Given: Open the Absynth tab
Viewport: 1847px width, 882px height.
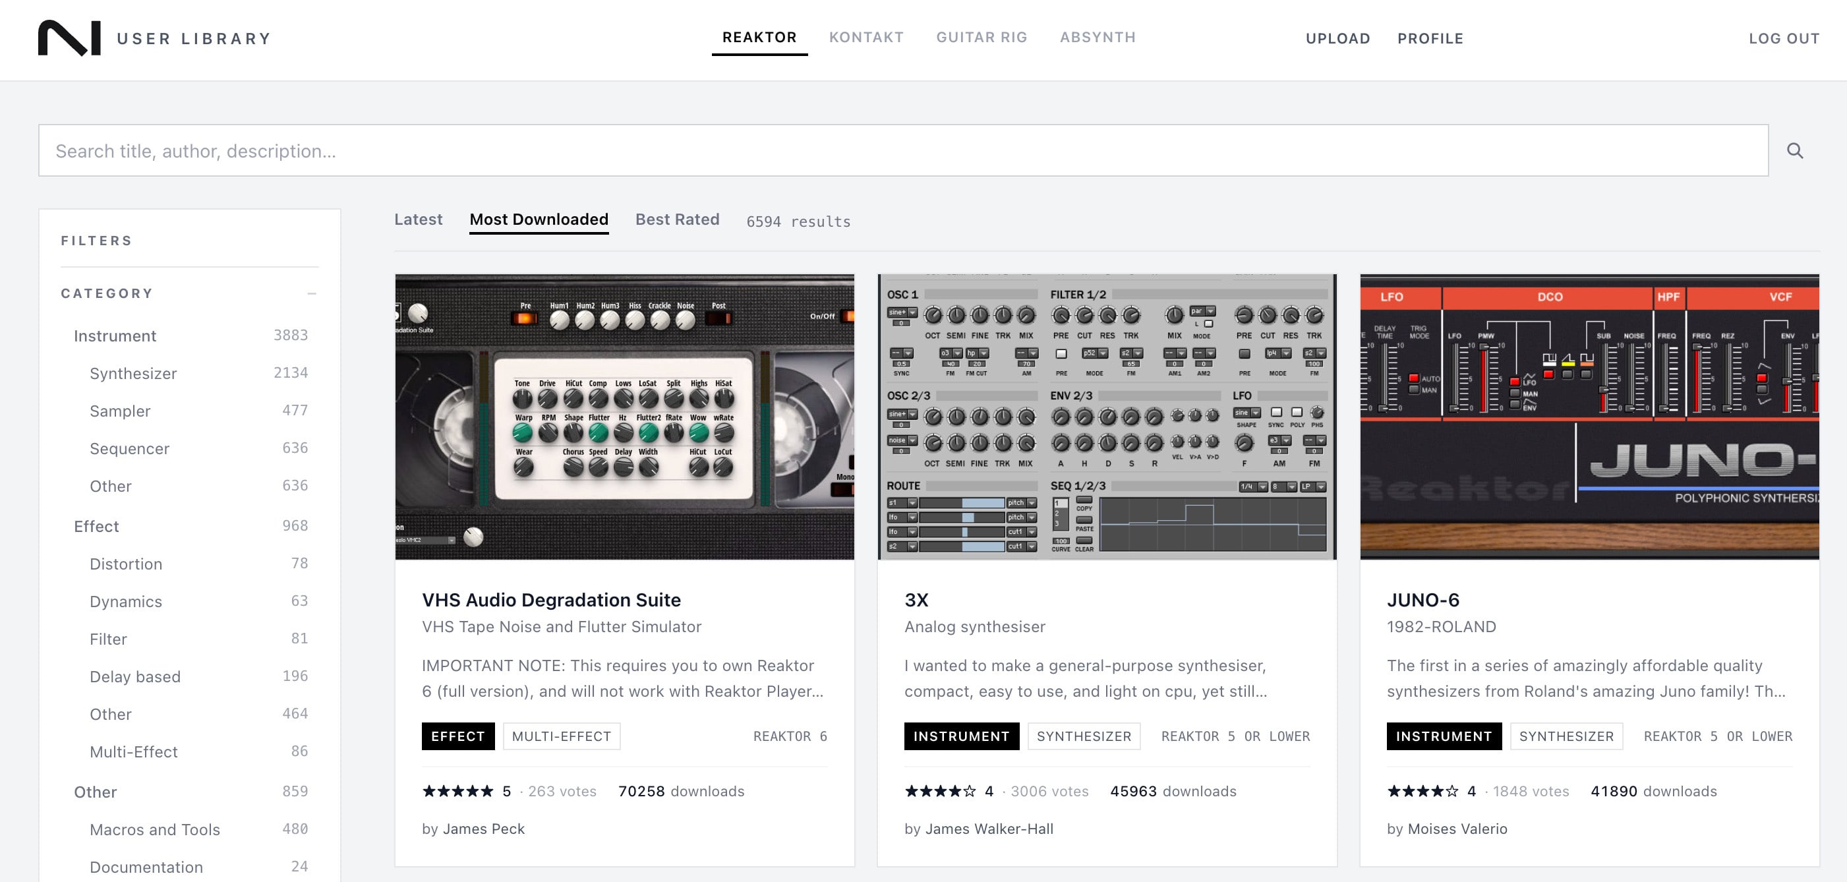Looking at the screenshot, I should click(x=1098, y=38).
